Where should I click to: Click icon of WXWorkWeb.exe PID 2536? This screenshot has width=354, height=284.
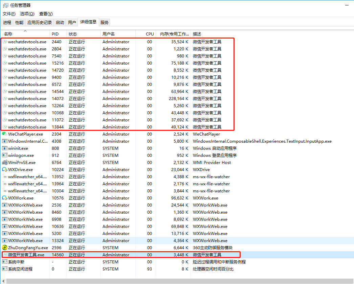[x=4, y=205]
